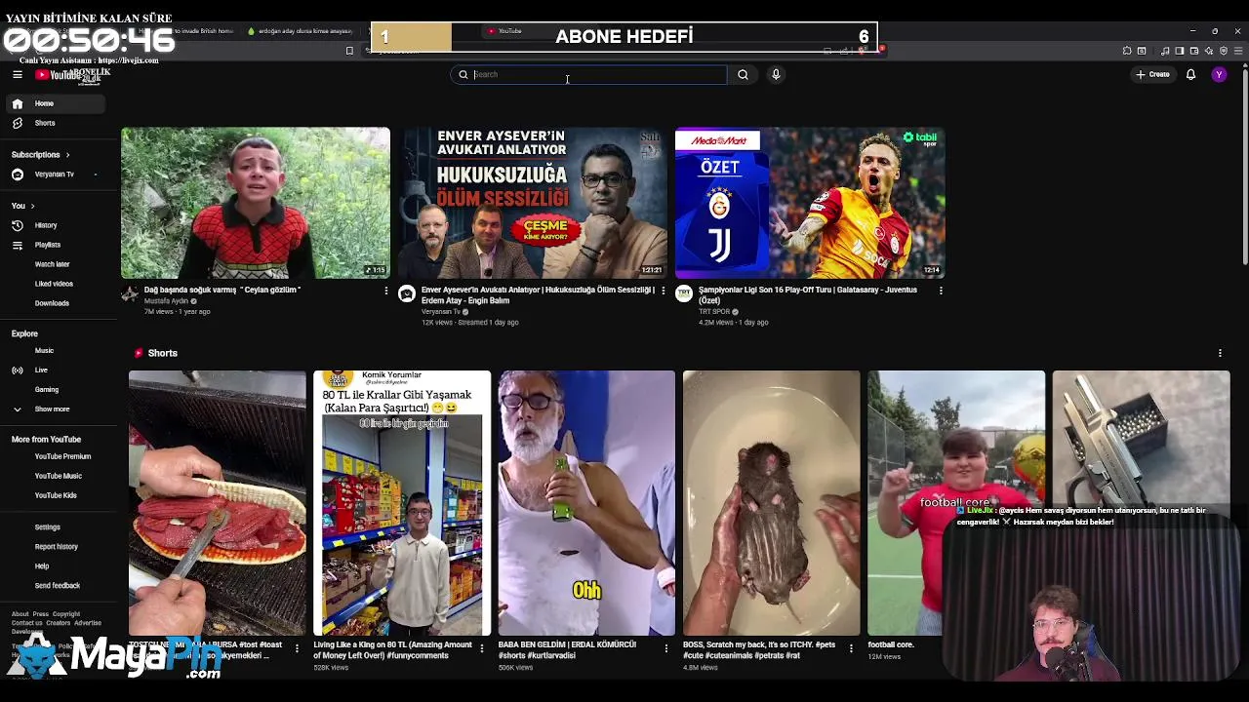Open the Live icon under Explore
The width and height of the screenshot is (1249, 702).
tap(17, 370)
